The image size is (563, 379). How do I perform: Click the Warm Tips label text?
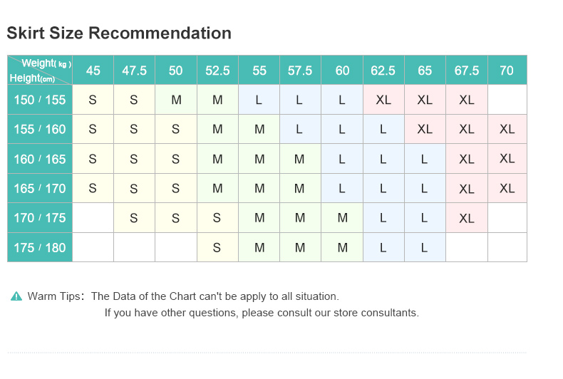[54, 296]
